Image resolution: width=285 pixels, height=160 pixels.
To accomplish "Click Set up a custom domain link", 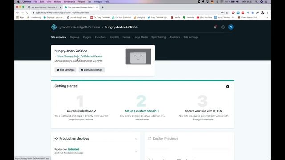I will click(x=142, y=111).
